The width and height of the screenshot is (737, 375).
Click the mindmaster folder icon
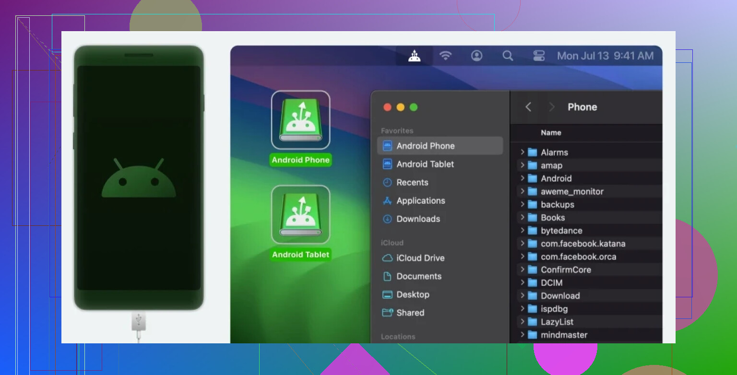(x=532, y=335)
